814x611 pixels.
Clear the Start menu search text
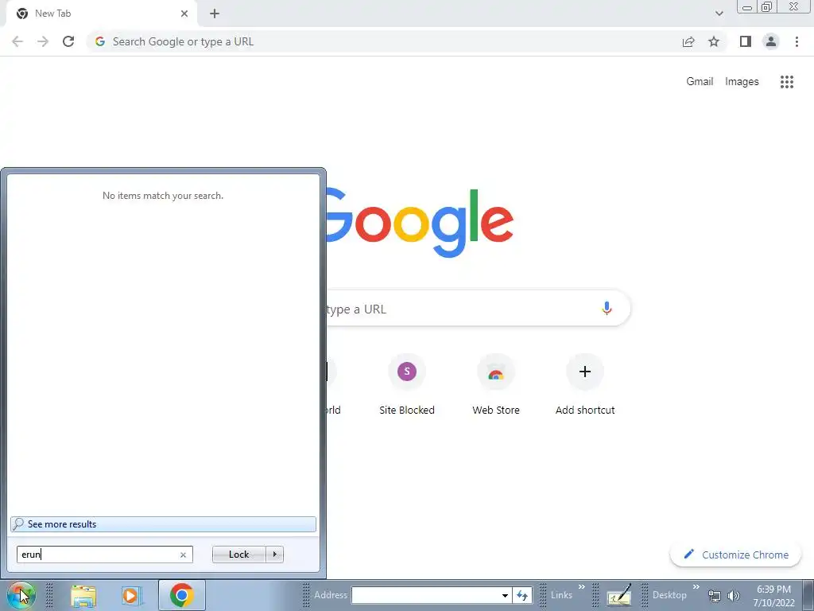(183, 555)
